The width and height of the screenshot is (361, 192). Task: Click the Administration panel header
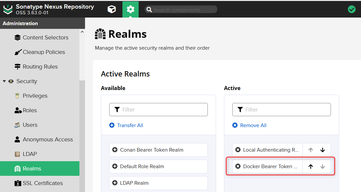pos(42,23)
